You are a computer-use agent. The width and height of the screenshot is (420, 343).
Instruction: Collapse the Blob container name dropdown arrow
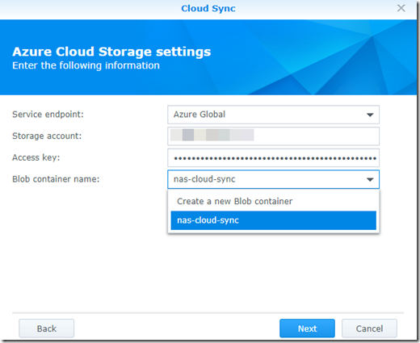click(x=370, y=179)
